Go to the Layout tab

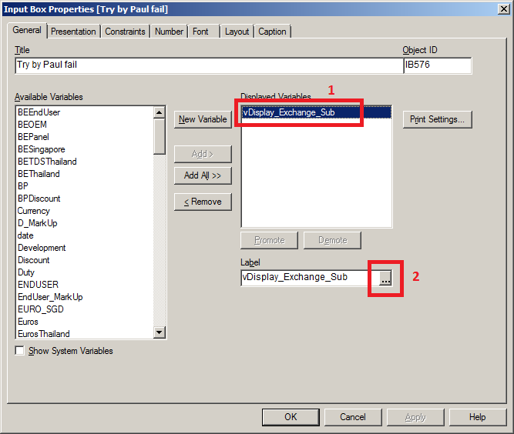click(x=237, y=32)
